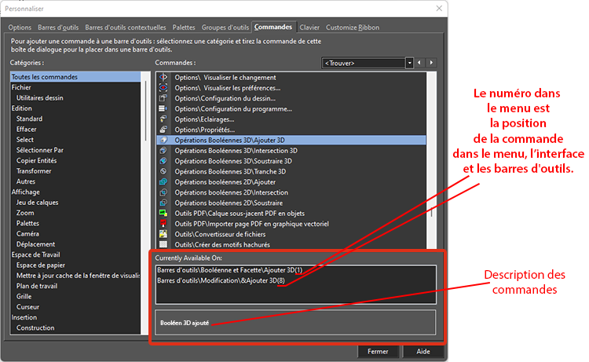Click the 2D Soustraire boolean icon

pos(163,203)
